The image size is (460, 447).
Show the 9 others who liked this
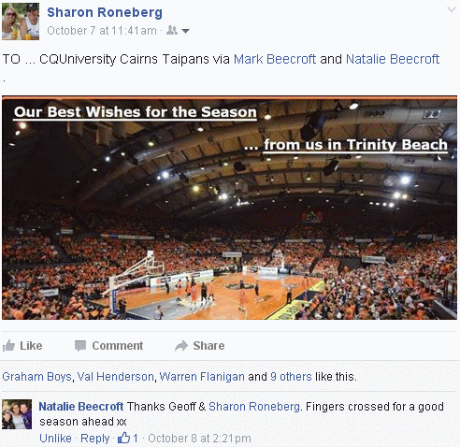coord(291,377)
